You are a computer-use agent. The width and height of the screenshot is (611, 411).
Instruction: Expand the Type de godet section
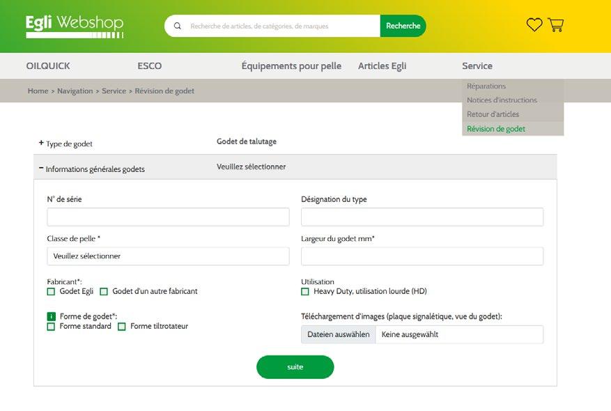pos(42,143)
